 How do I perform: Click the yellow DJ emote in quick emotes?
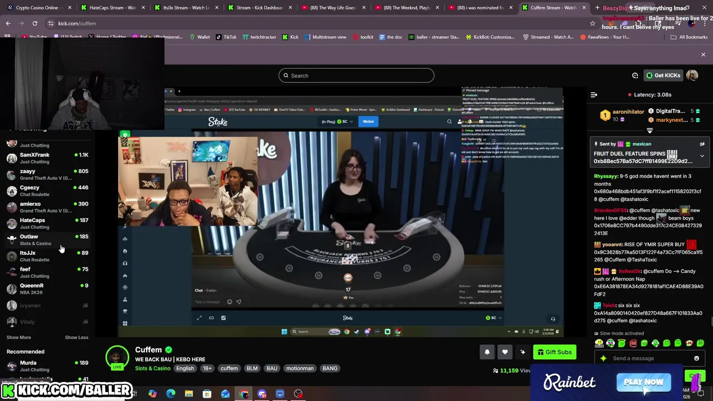(599, 343)
